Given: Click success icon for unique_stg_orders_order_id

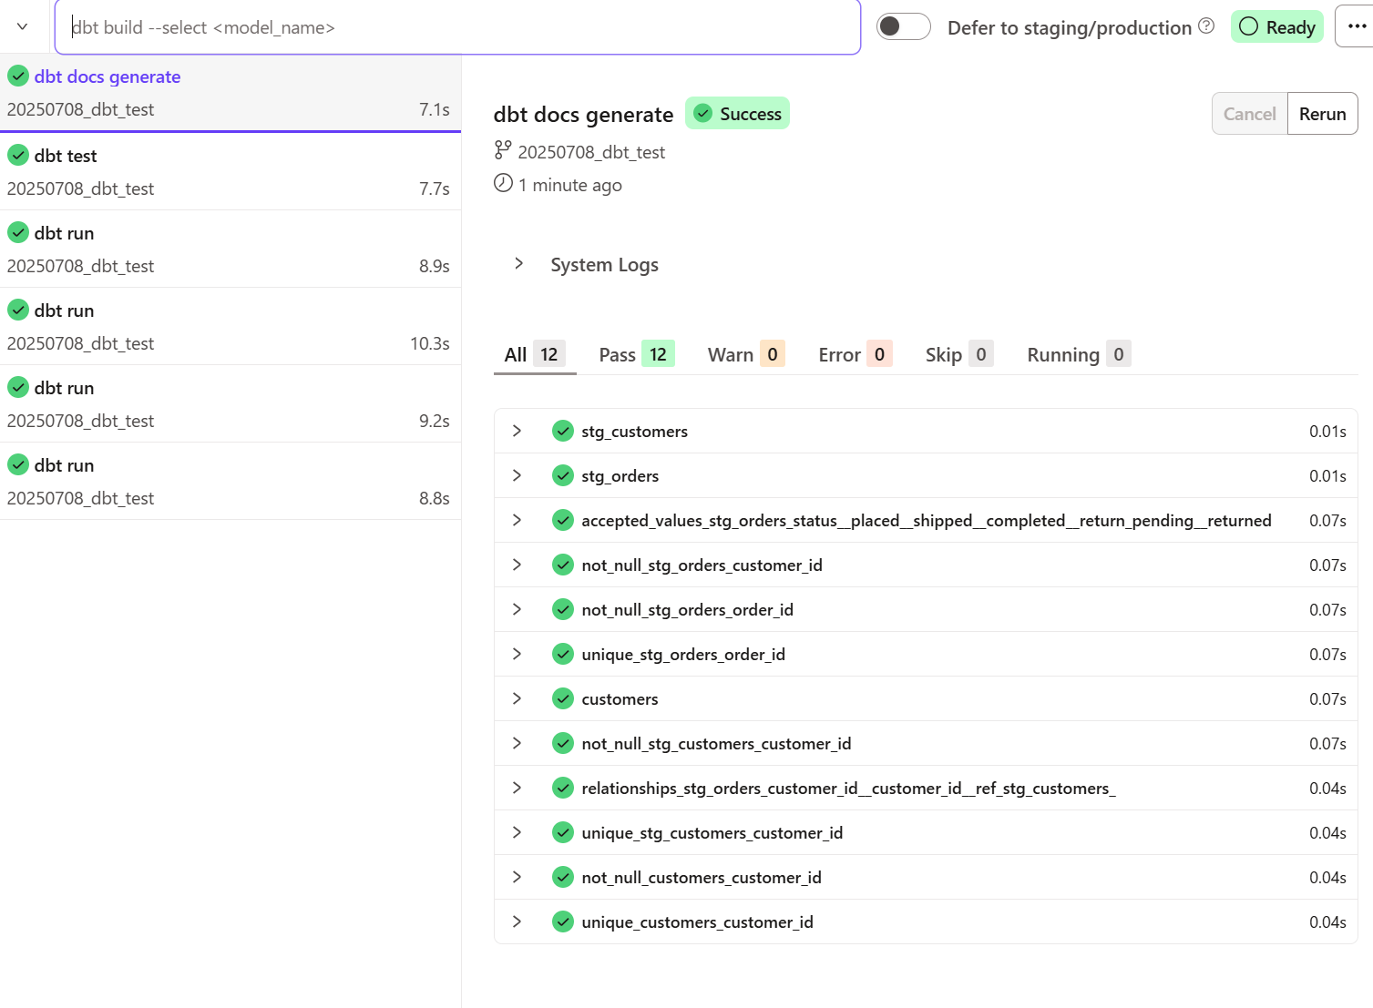Looking at the screenshot, I should 563,654.
